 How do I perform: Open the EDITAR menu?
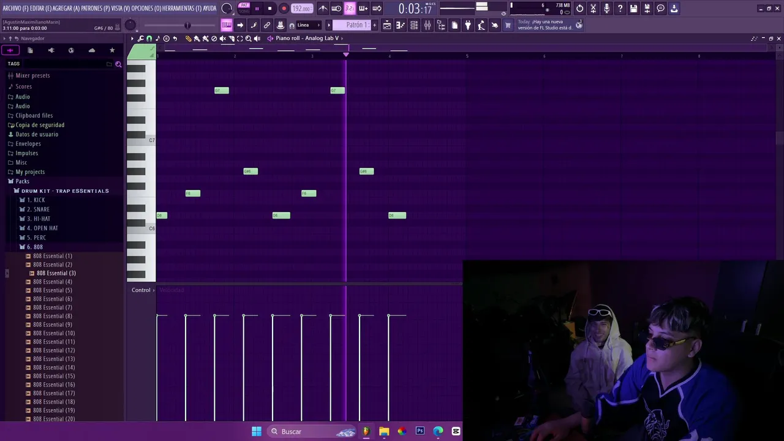tap(40, 9)
